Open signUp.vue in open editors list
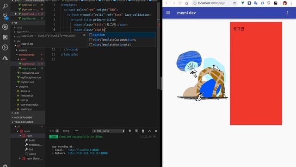The width and height of the screenshot is (296, 167). (x=28, y=19)
